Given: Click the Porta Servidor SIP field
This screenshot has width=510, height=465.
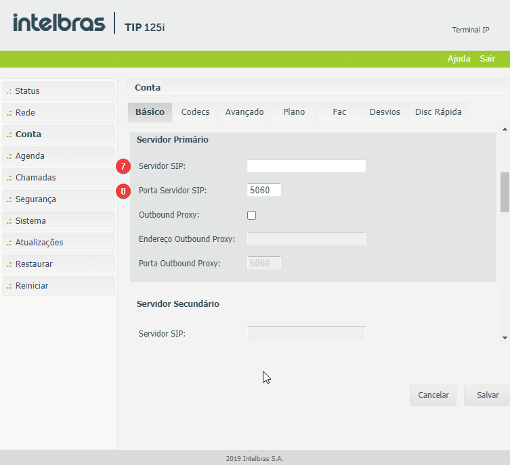Looking at the screenshot, I should (x=264, y=191).
